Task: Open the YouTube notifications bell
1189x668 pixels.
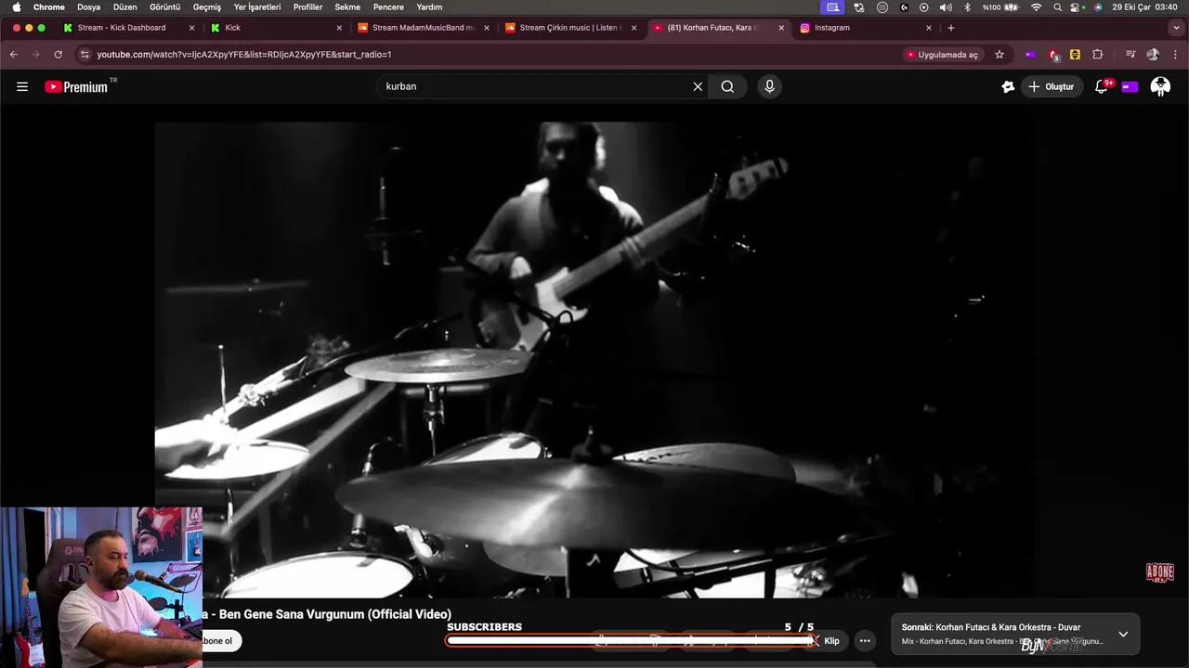Action: coord(1102,86)
